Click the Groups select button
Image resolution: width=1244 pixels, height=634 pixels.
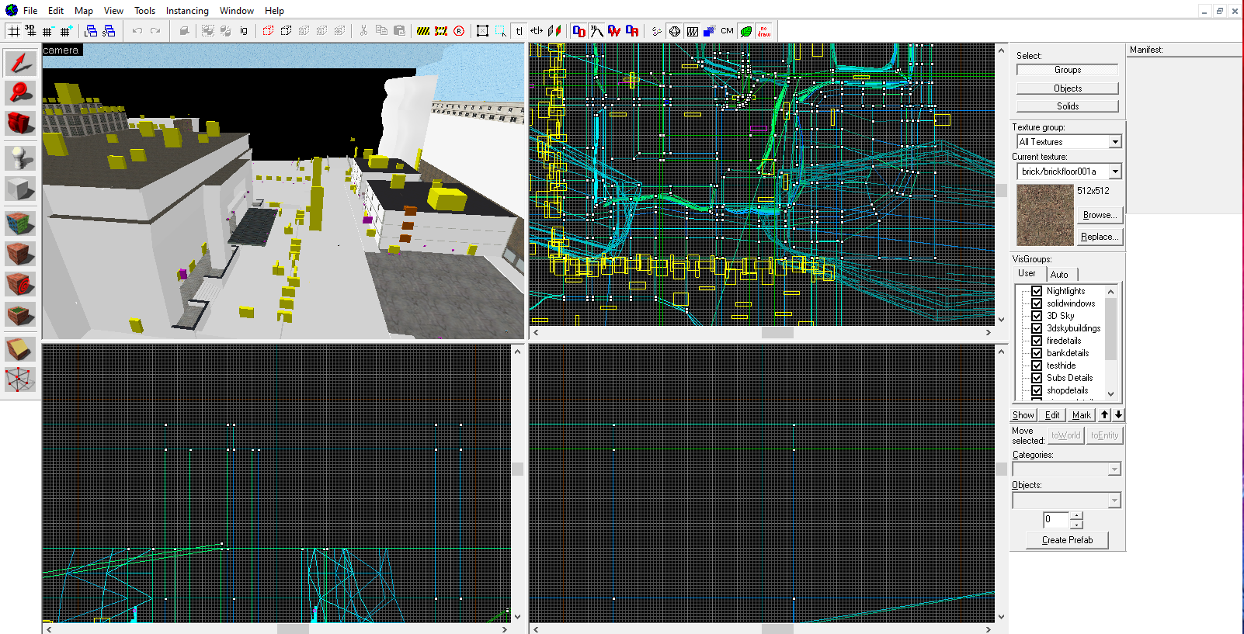pyautogui.click(x=1068, y=70)
